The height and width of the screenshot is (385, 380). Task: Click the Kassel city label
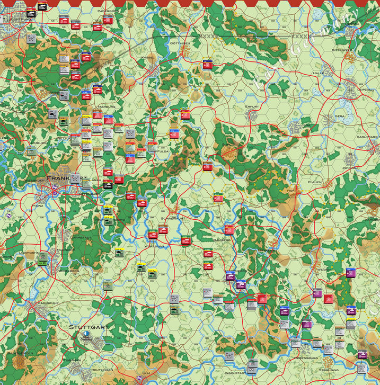[x=148, y=57]
